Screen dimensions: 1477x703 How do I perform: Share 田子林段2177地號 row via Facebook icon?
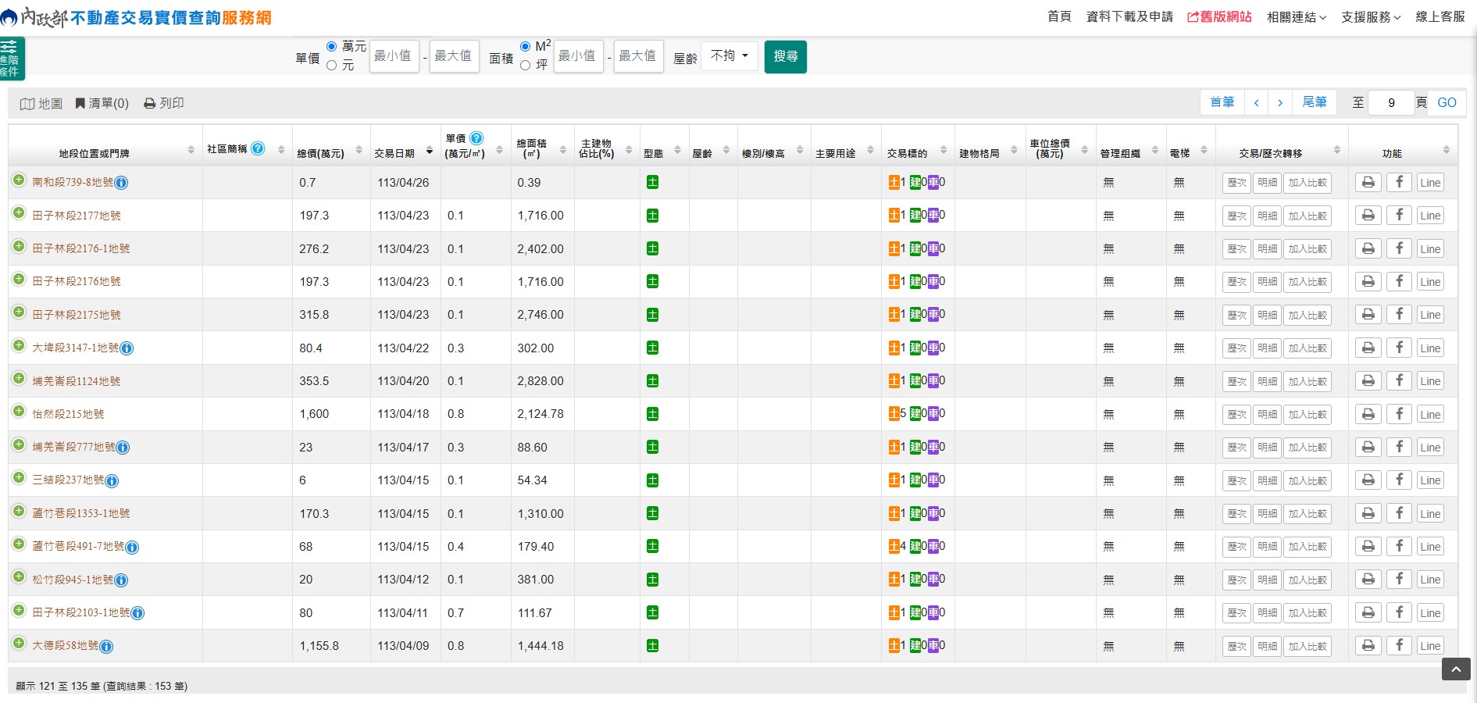tap(1399, 216)
